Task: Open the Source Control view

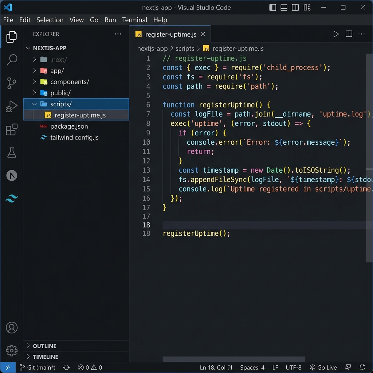Action: [x=11, y=83]
